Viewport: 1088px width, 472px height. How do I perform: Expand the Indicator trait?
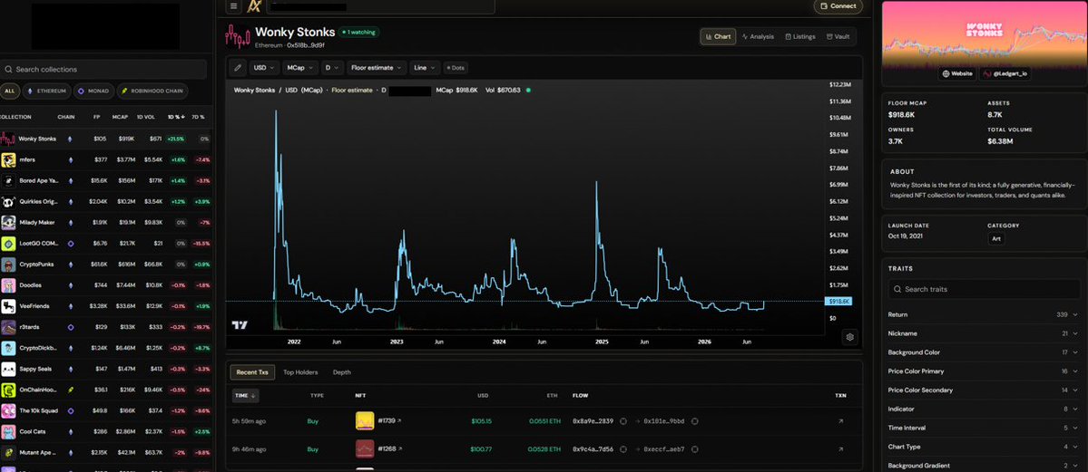(984, 409)
